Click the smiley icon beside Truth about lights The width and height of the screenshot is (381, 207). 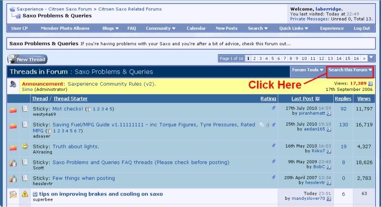(25, 146)
